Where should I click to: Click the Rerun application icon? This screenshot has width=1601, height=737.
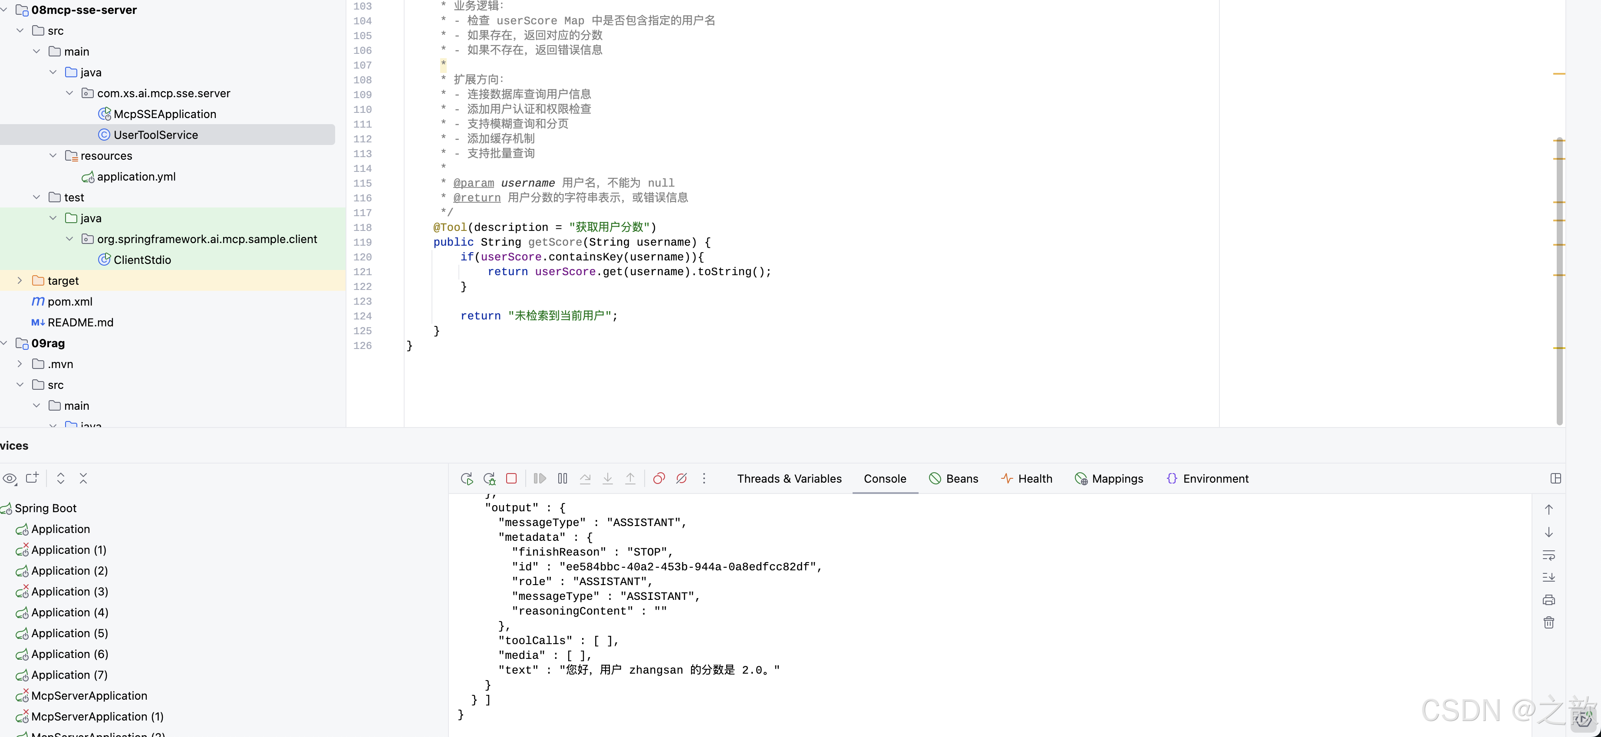pos(466,478)
